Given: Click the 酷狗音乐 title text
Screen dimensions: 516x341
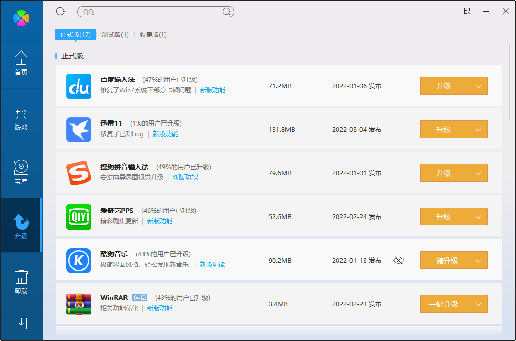Looking at the screenshot, I should [114, 254].
